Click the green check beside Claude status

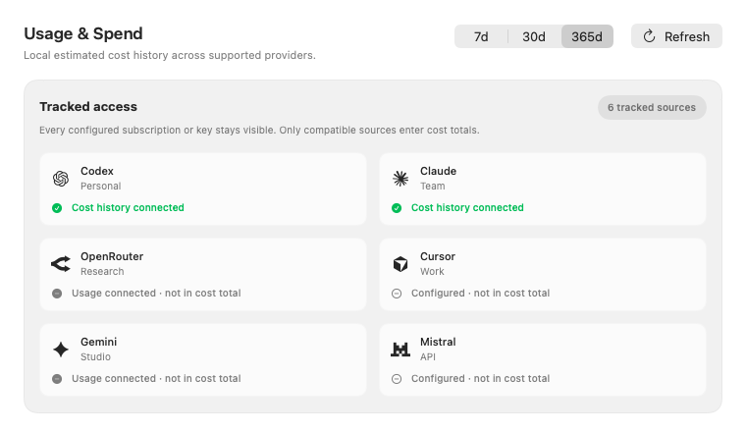397,208
